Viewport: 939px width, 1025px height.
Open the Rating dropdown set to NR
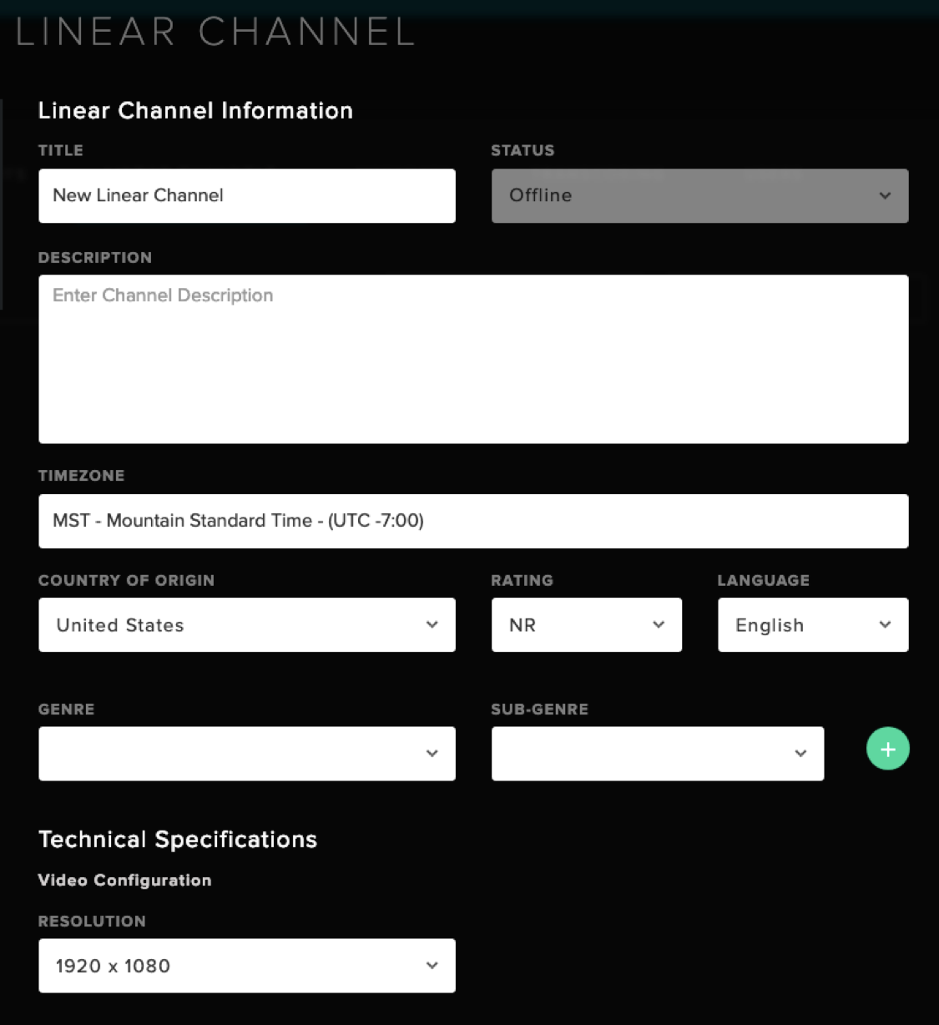587,624
